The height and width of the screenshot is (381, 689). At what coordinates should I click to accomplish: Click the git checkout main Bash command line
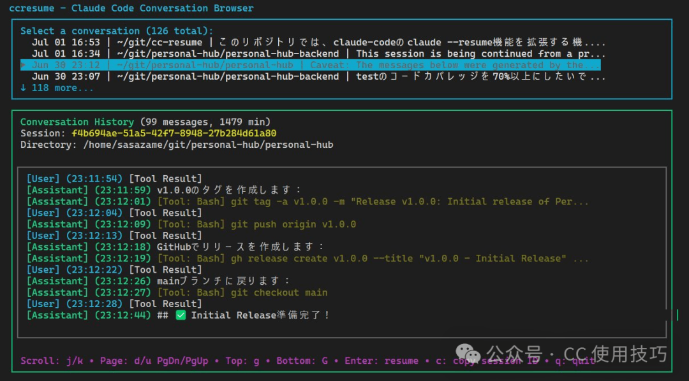pyautogui.click(x=242, y=292)
